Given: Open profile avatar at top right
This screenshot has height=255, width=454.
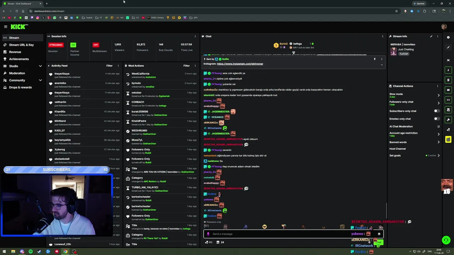Looking at the screenshot, I should [x=444, y=27].
